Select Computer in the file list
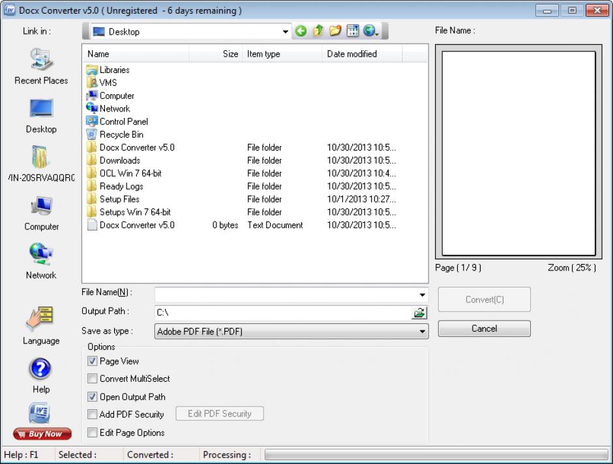This screenshot has height=464, width=613. tap(110, 96)
